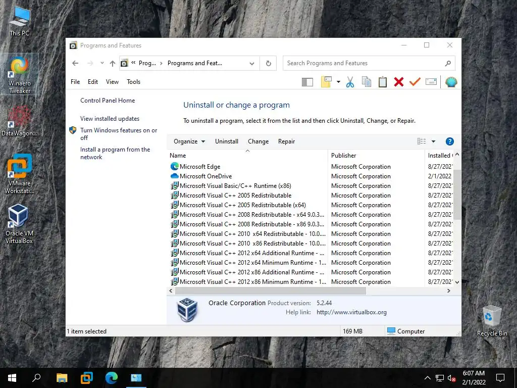The width and height of the screenshot is (517, 388).
Task: Click the preview pane toolbar icon
Action: (x=307, y=82)
